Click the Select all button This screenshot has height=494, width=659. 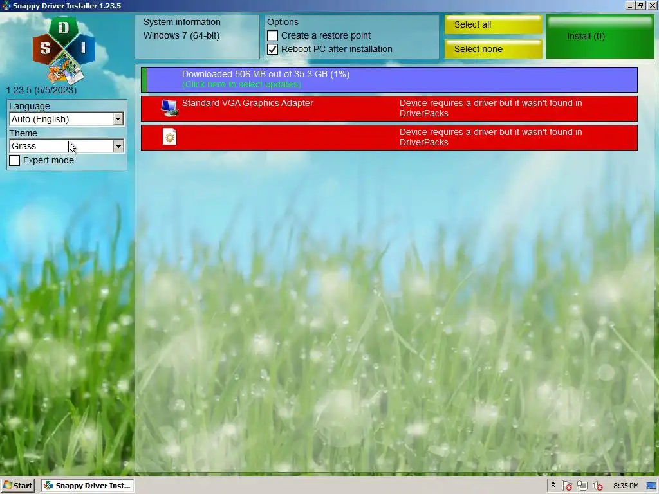(494, 25)
